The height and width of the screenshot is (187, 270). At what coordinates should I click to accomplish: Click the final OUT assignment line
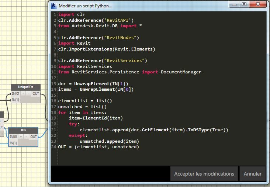98,147
